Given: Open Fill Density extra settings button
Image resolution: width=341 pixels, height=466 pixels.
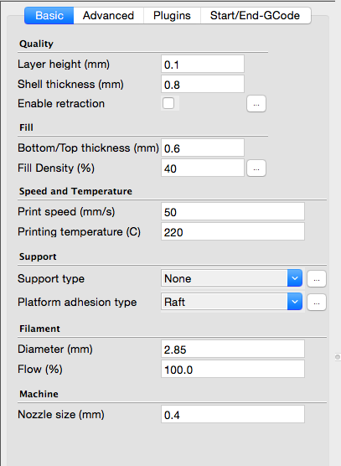Looking at the screenshot, I should coord(256,168).
